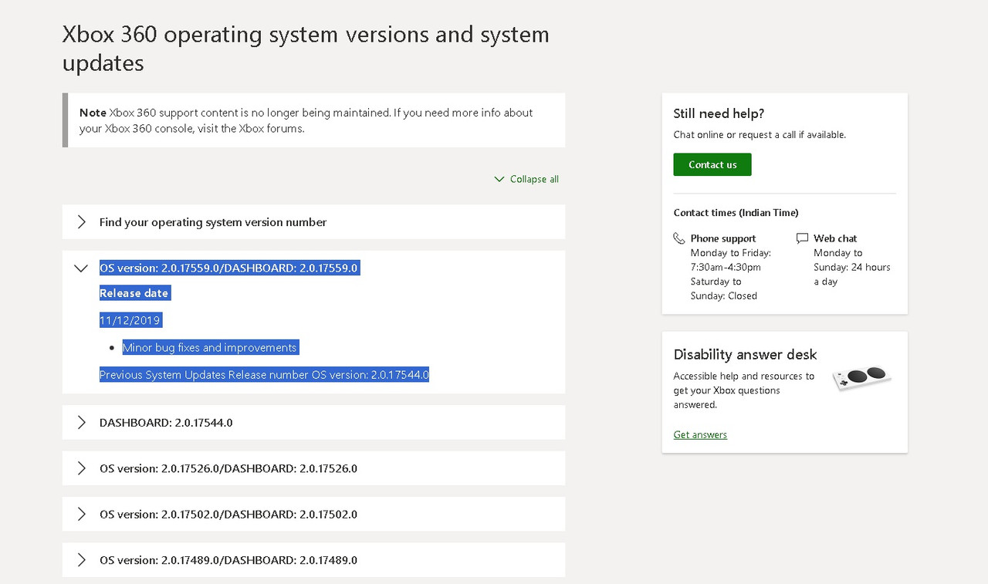Click the Web chat label

click(x=835, y=238)
